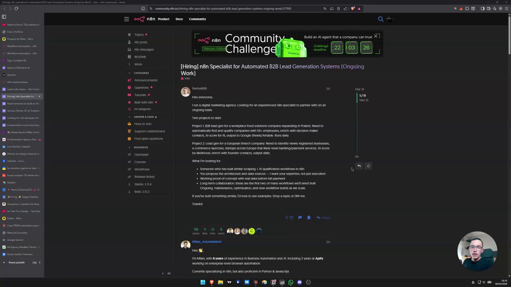Viewport: 511px width, 287px height.
Task: Flag the first post
Action: pyautogui.click(x=300, y=218)
